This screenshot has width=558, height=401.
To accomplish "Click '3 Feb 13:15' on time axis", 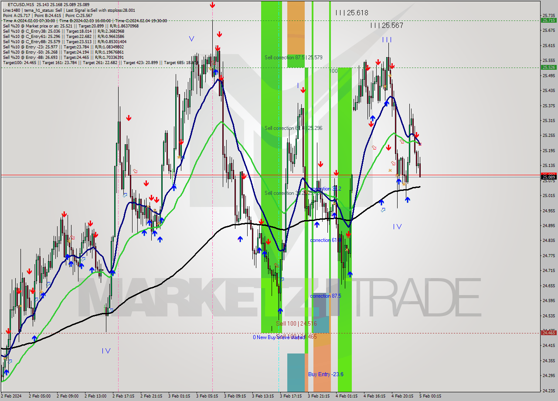I will pos(263,396).
